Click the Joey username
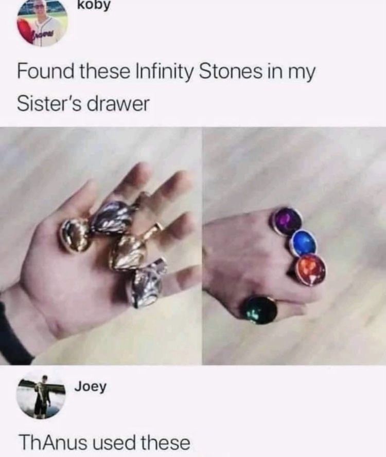 click(91, 387)
